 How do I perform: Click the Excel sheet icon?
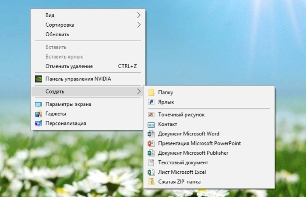[151, 172]
